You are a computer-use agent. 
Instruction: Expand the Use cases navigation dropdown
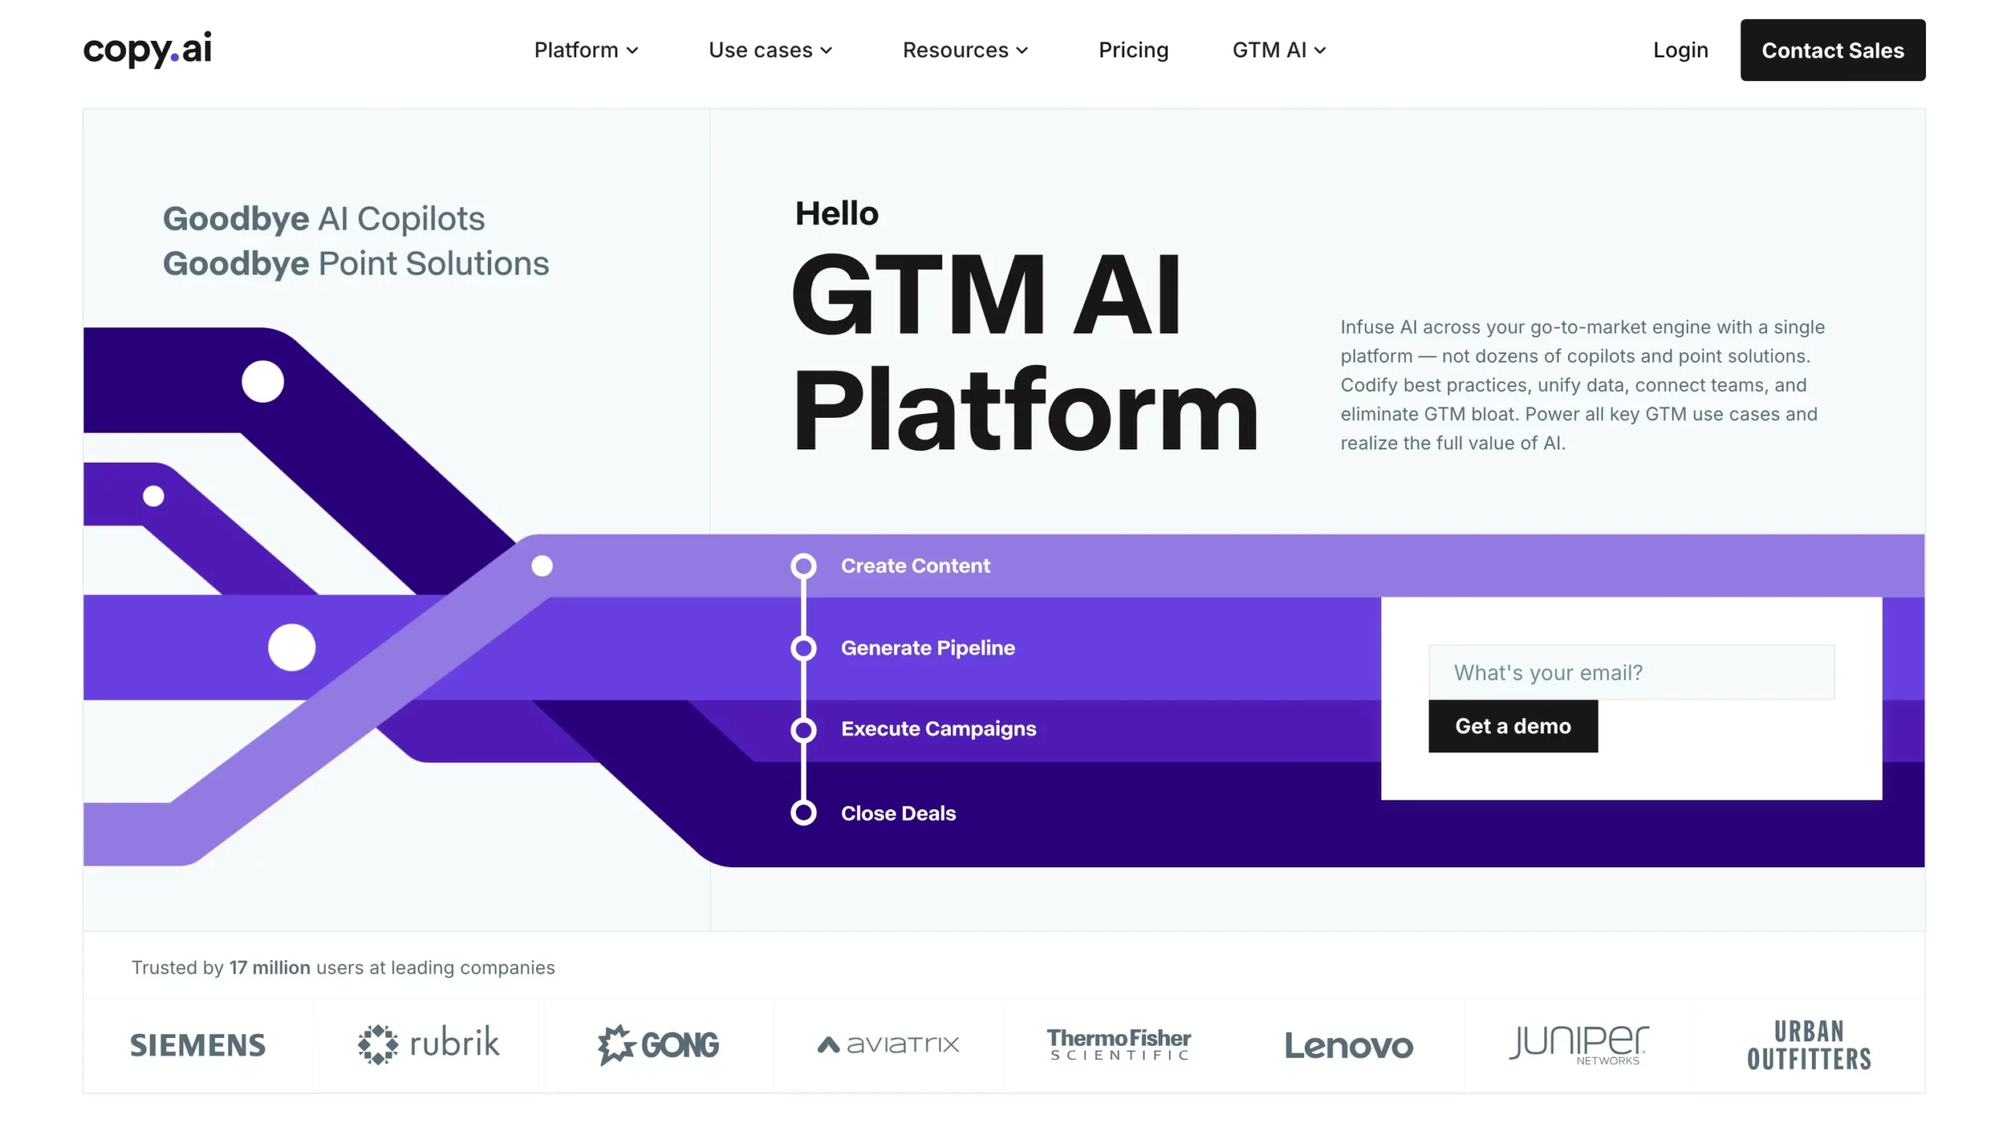click(x=771, y=50)
